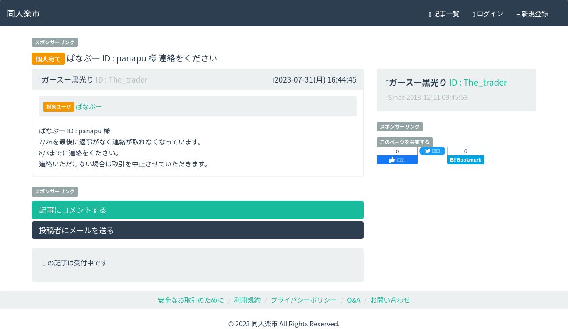568x329 pixels.
Task: Open sidebar profile link ID : The_trader
Action: pos(478,83)
